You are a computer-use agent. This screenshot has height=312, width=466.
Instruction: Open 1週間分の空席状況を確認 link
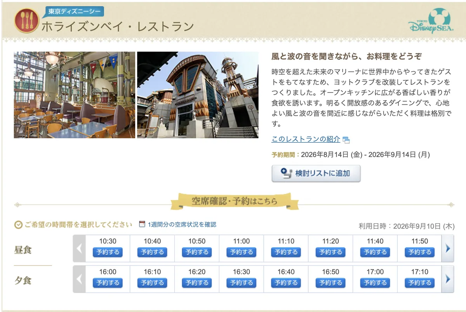click(182, 224)
